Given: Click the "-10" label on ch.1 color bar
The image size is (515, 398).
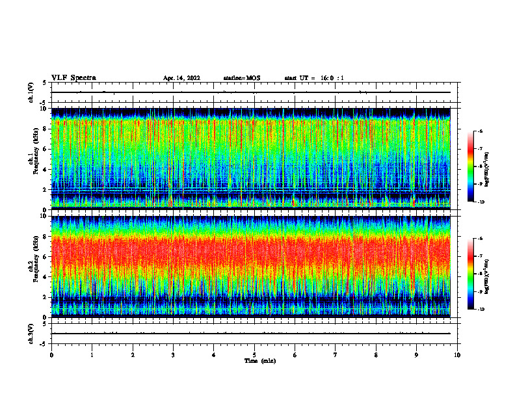Looking at the screenshot, I should pyautogui.click(x=481, y=202).
